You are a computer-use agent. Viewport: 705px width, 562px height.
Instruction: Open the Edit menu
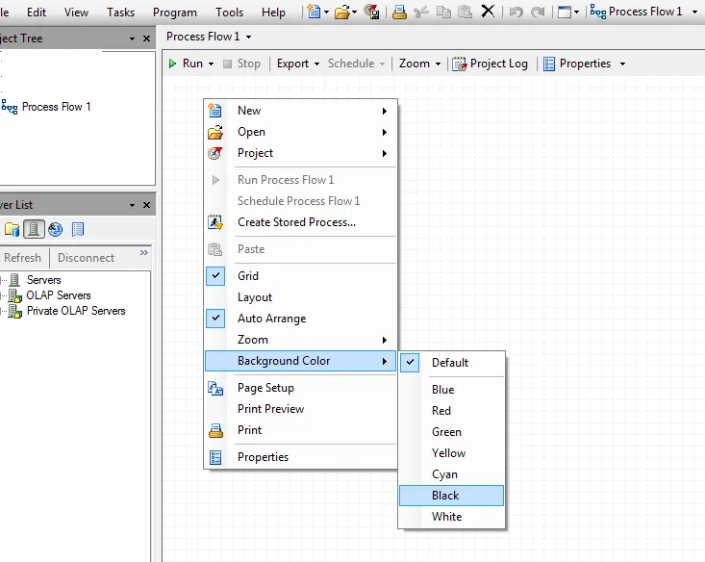coord(37,13)
